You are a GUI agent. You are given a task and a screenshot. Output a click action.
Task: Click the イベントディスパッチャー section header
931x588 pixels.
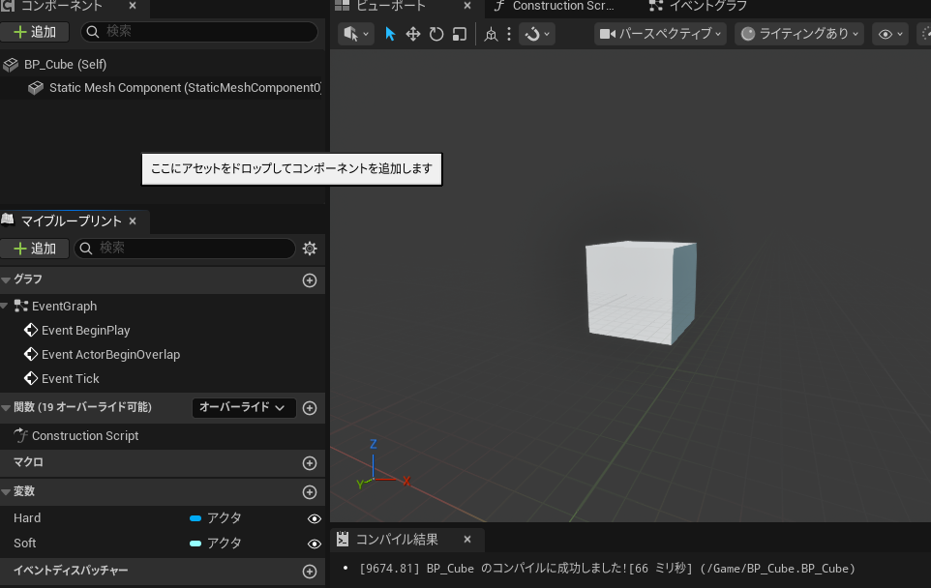coord(162,571)
